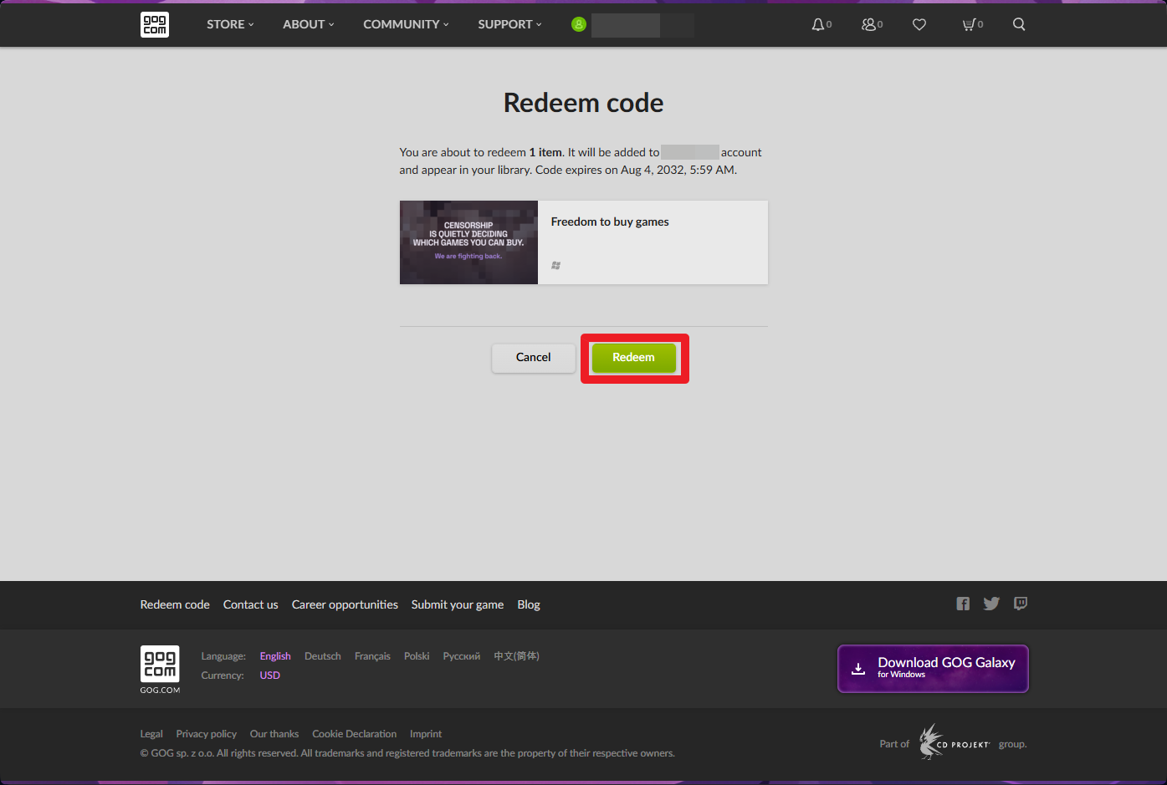Open the Imprint link

[x=425, y=734]
